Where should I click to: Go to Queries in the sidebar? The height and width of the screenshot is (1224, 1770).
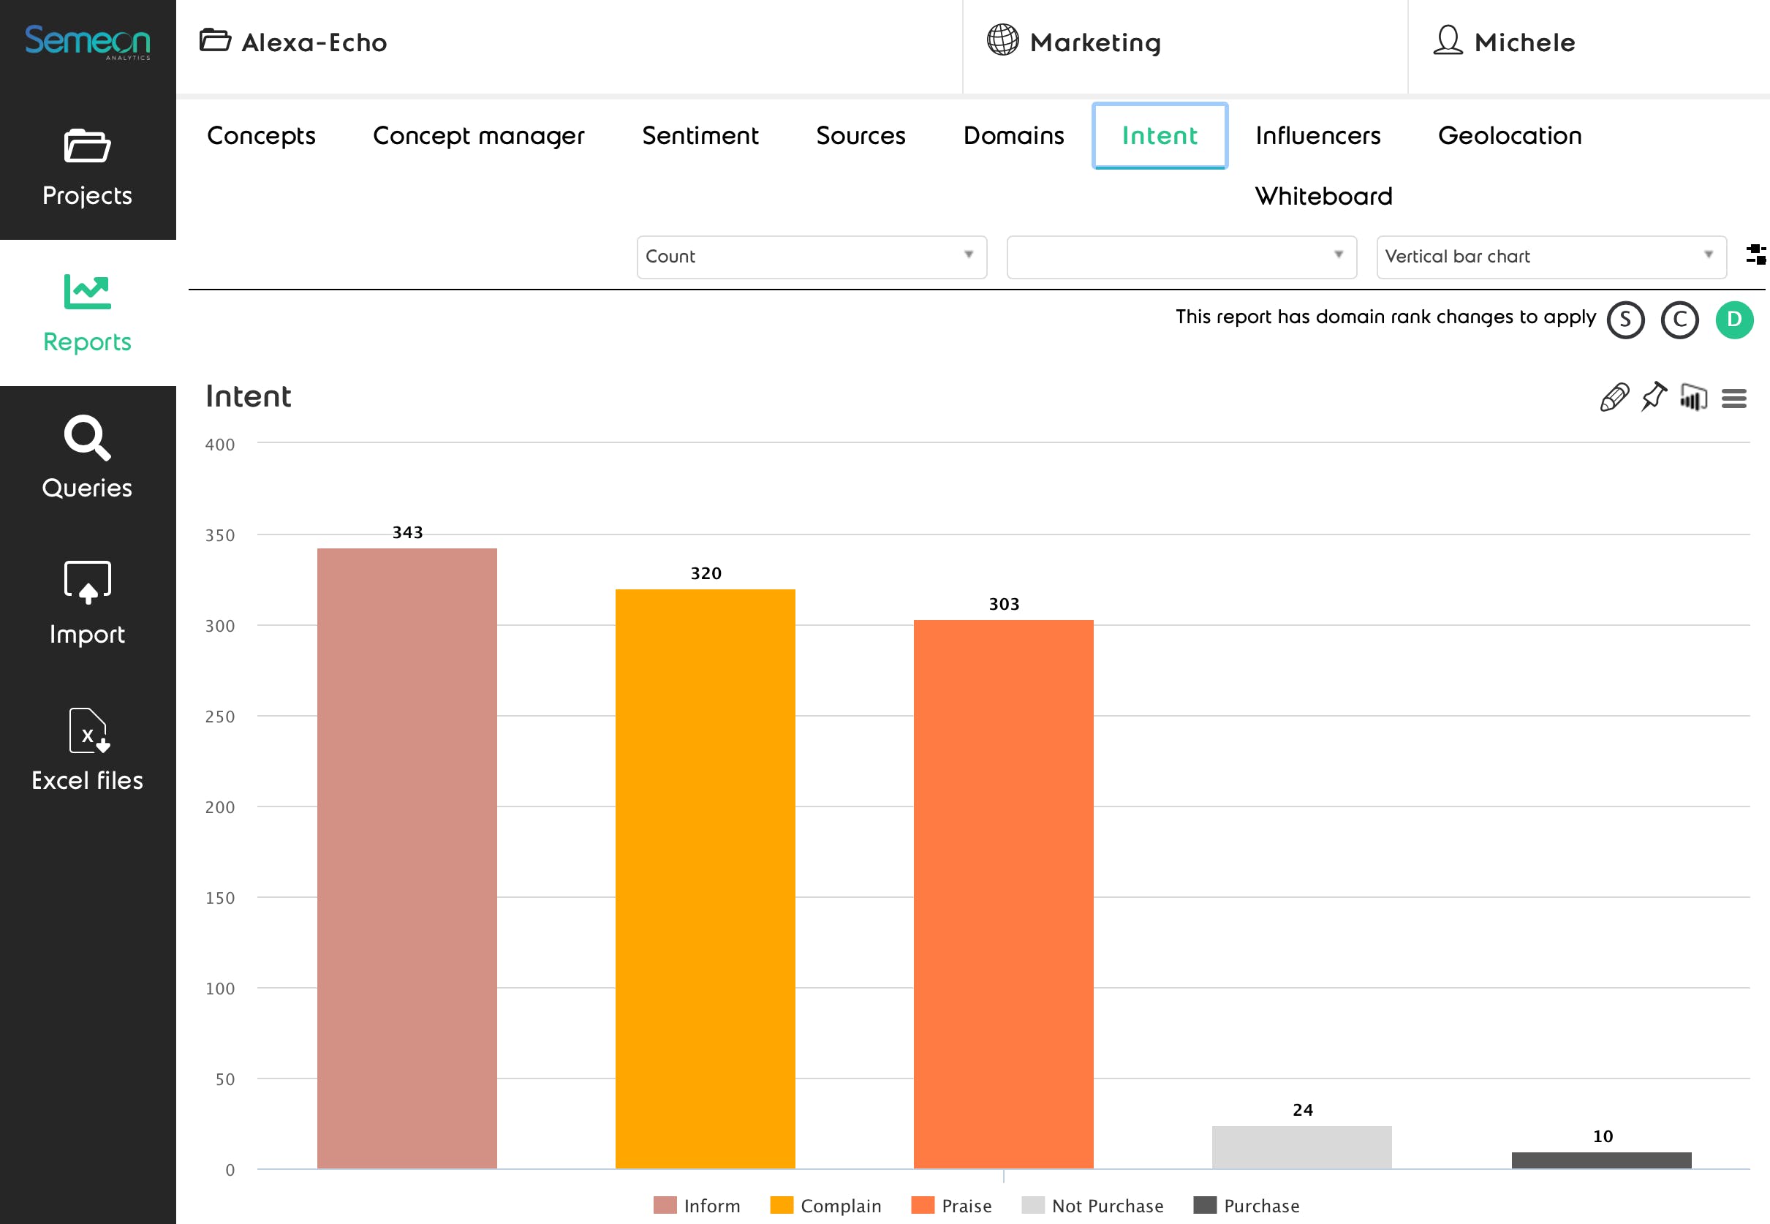[88, 458]
